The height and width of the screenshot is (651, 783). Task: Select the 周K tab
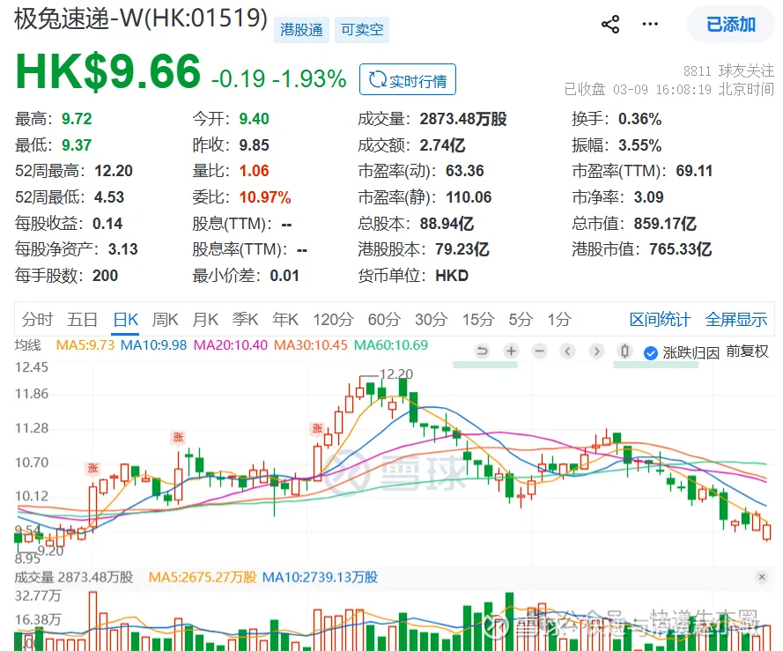coord(166,319)
